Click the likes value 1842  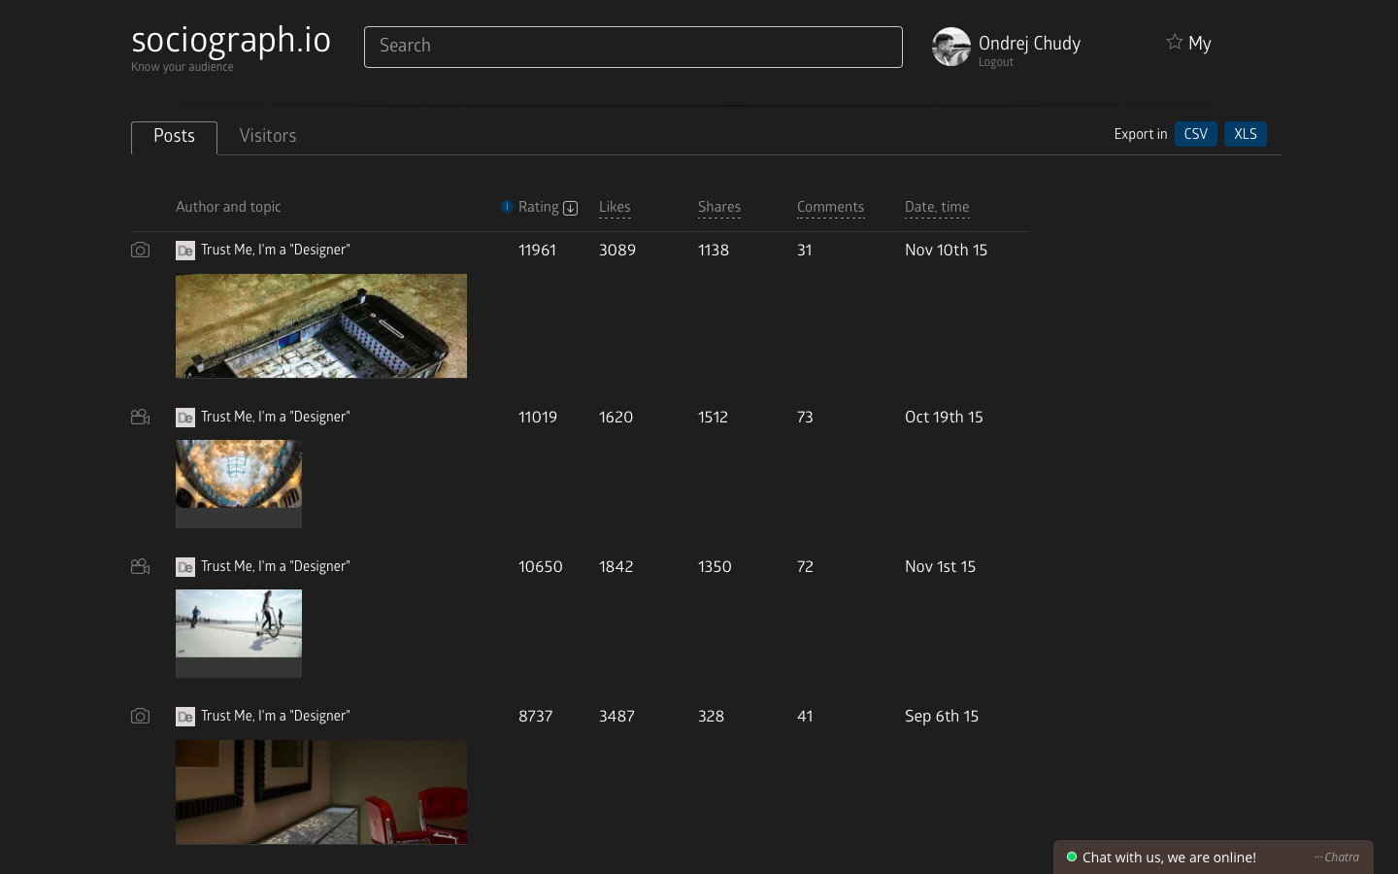616,566
